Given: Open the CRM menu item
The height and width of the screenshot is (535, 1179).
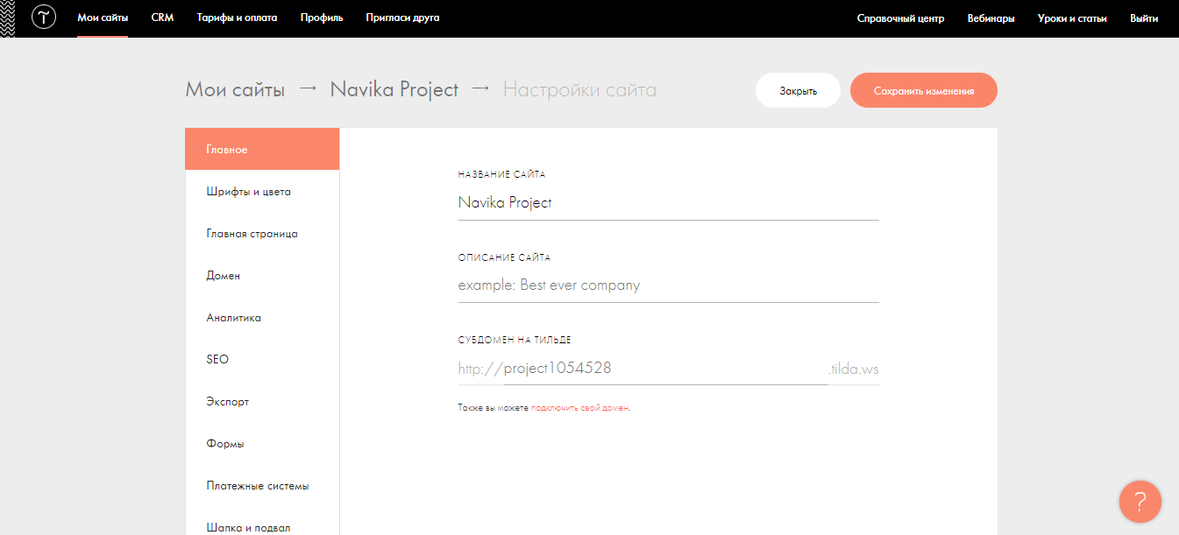Looking at the screenshot, I should point(162,18).
